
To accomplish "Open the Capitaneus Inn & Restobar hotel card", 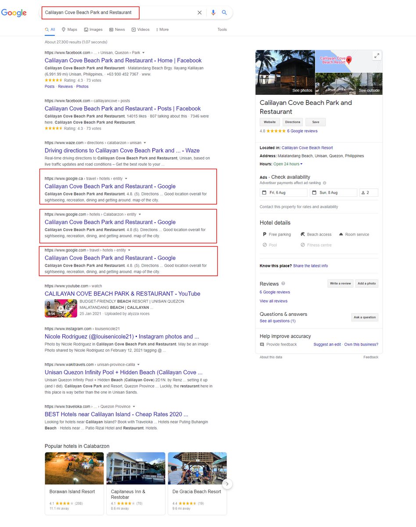I will [136, 484].
